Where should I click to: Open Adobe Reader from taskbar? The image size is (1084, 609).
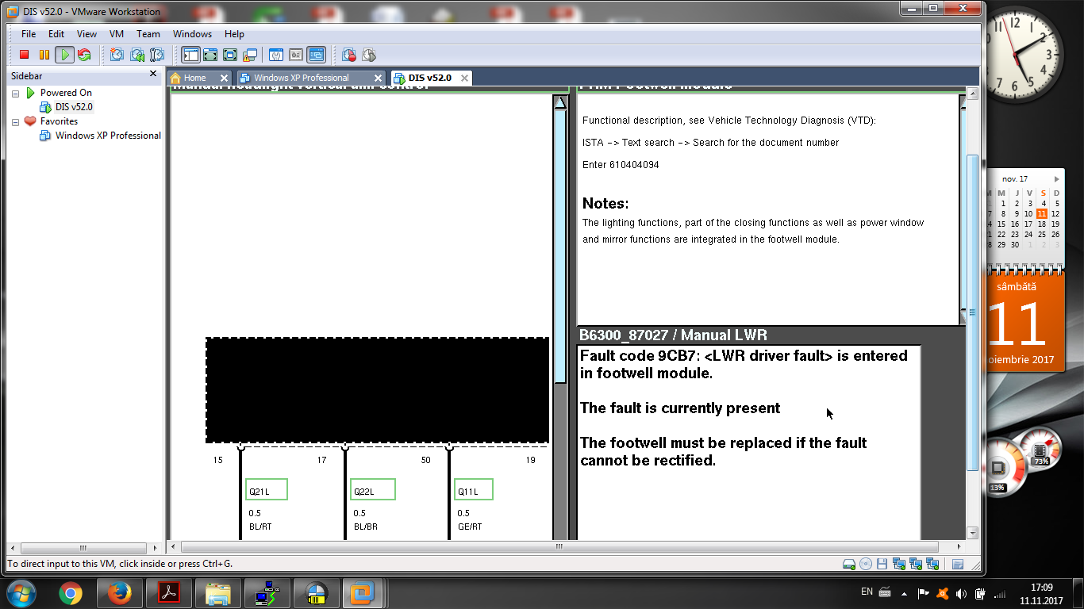[x=169, y=592]
